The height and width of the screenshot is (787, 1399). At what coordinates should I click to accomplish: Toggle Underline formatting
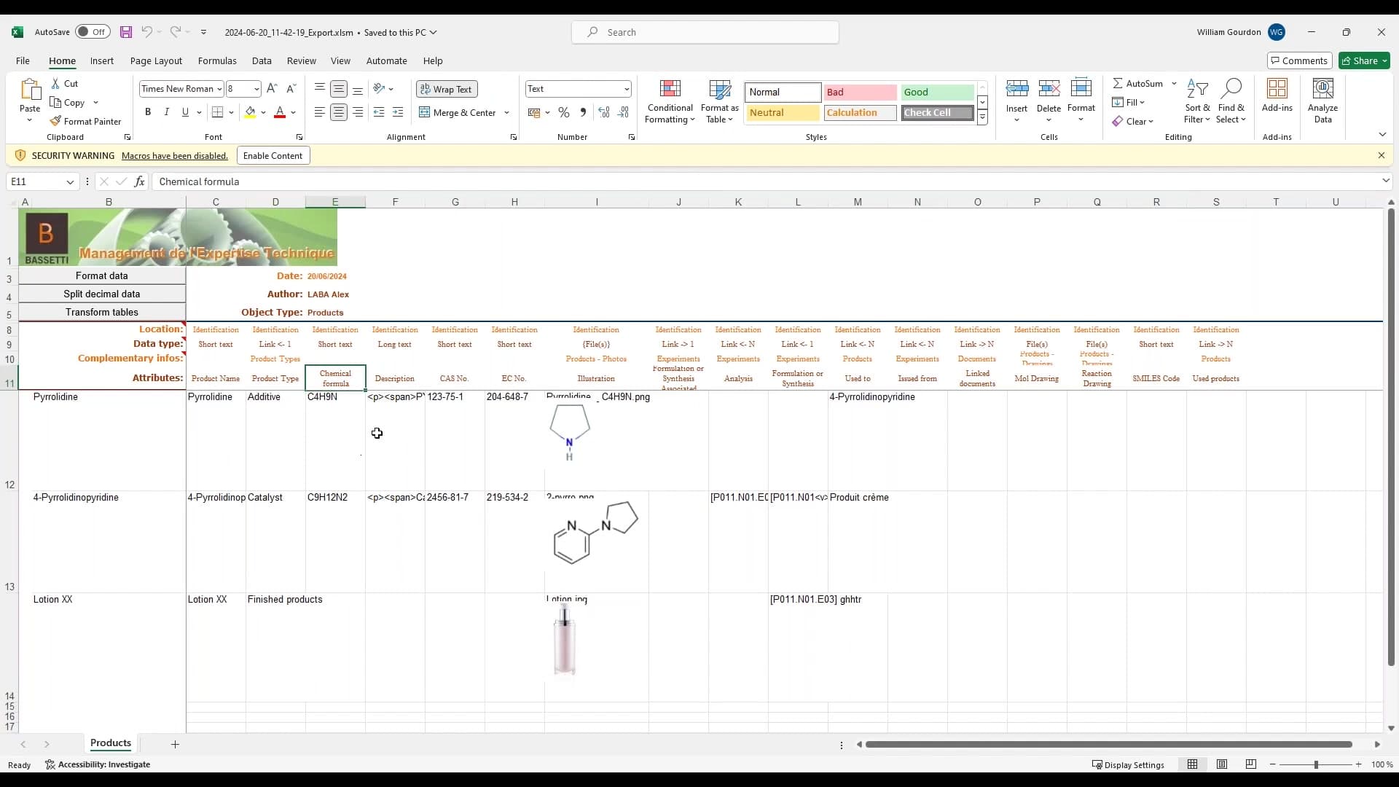pos(185,112)
